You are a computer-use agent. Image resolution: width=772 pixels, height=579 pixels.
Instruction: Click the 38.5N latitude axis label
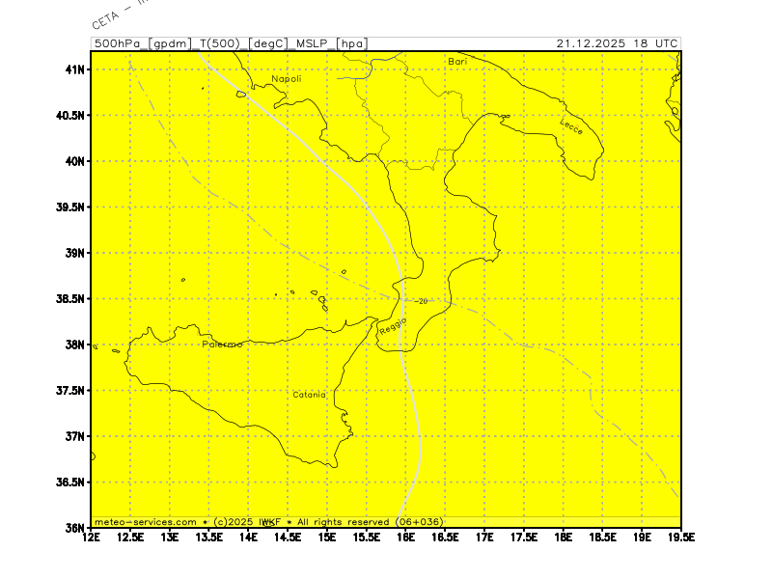(x=70, y=299)
